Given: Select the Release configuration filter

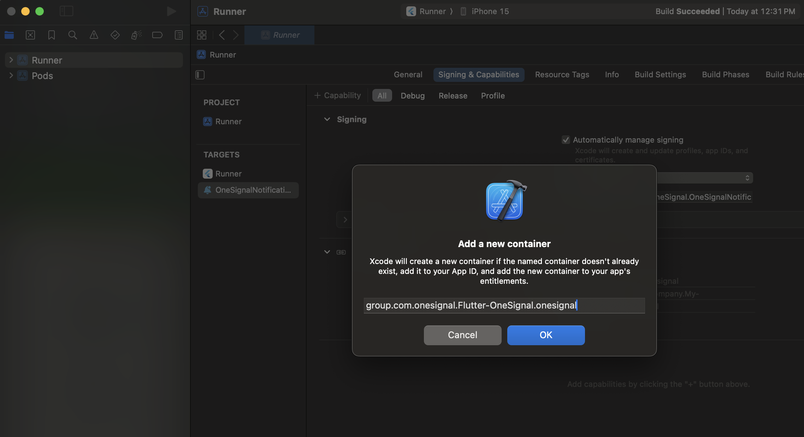Looking at the screenshot, I should [x=453, y=96].
